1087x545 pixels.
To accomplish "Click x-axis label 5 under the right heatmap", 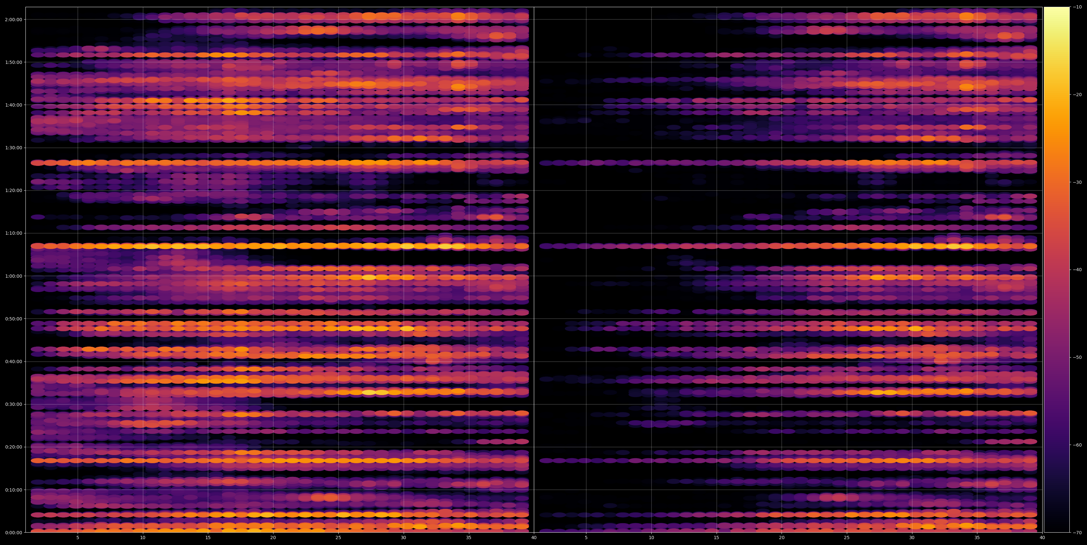I will (x=586, y=538).
